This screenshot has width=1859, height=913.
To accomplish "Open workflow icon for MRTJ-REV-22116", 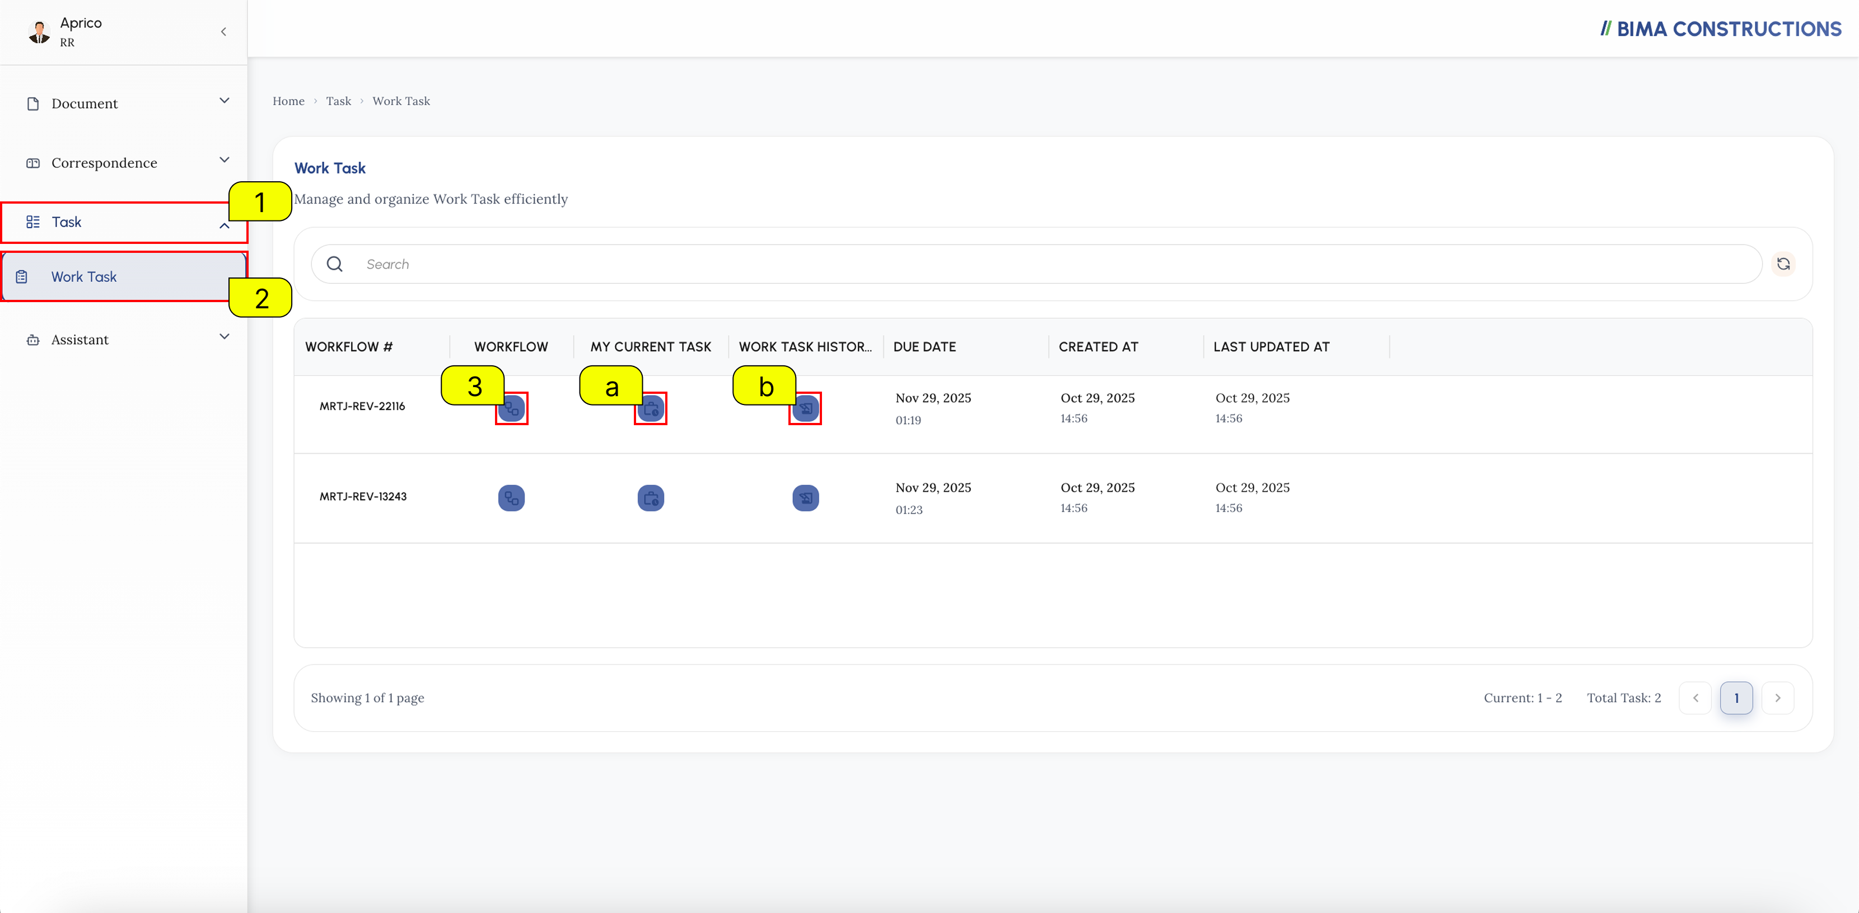I will click(512, 408).
